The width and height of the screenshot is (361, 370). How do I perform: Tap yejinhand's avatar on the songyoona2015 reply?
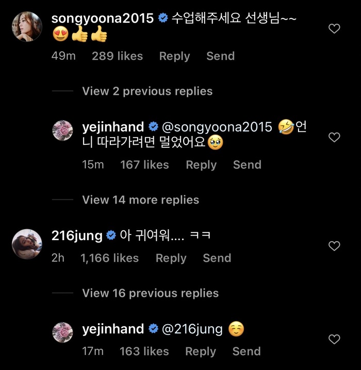point(63,130)
